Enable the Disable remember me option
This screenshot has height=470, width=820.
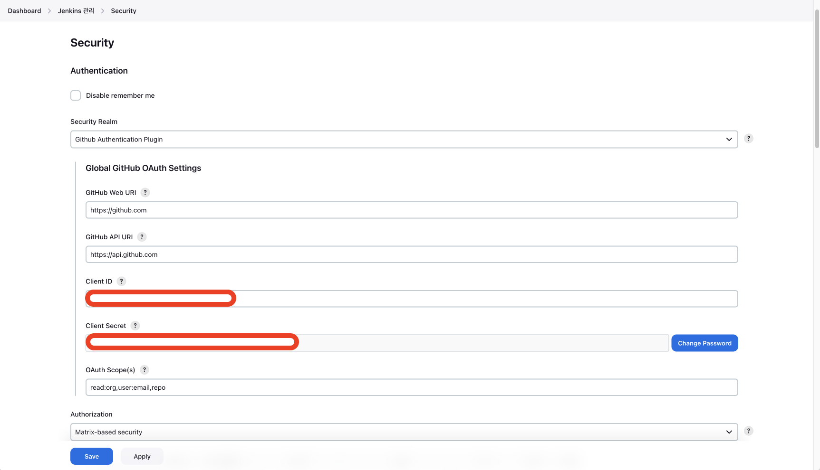[76, 95]
